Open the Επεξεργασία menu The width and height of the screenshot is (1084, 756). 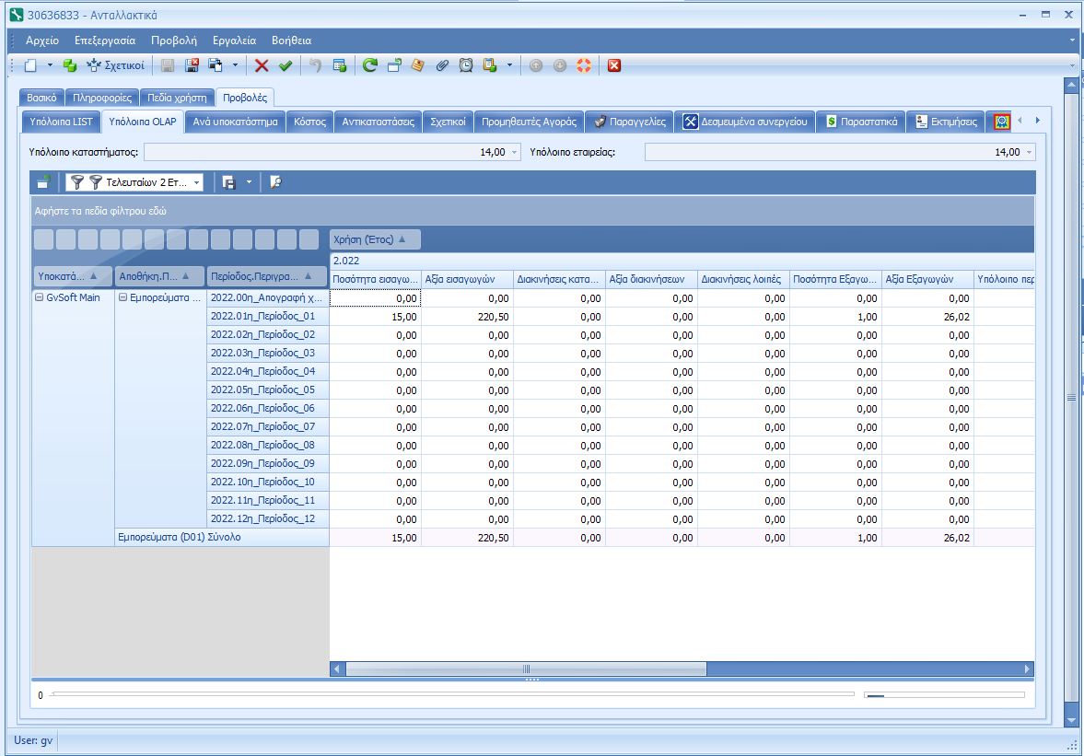105,41
